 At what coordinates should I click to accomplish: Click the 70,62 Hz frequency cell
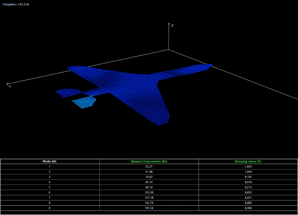tap(149, 177)
